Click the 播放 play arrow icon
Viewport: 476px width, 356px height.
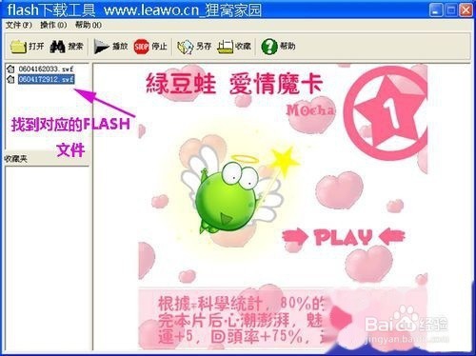(101, 47)
